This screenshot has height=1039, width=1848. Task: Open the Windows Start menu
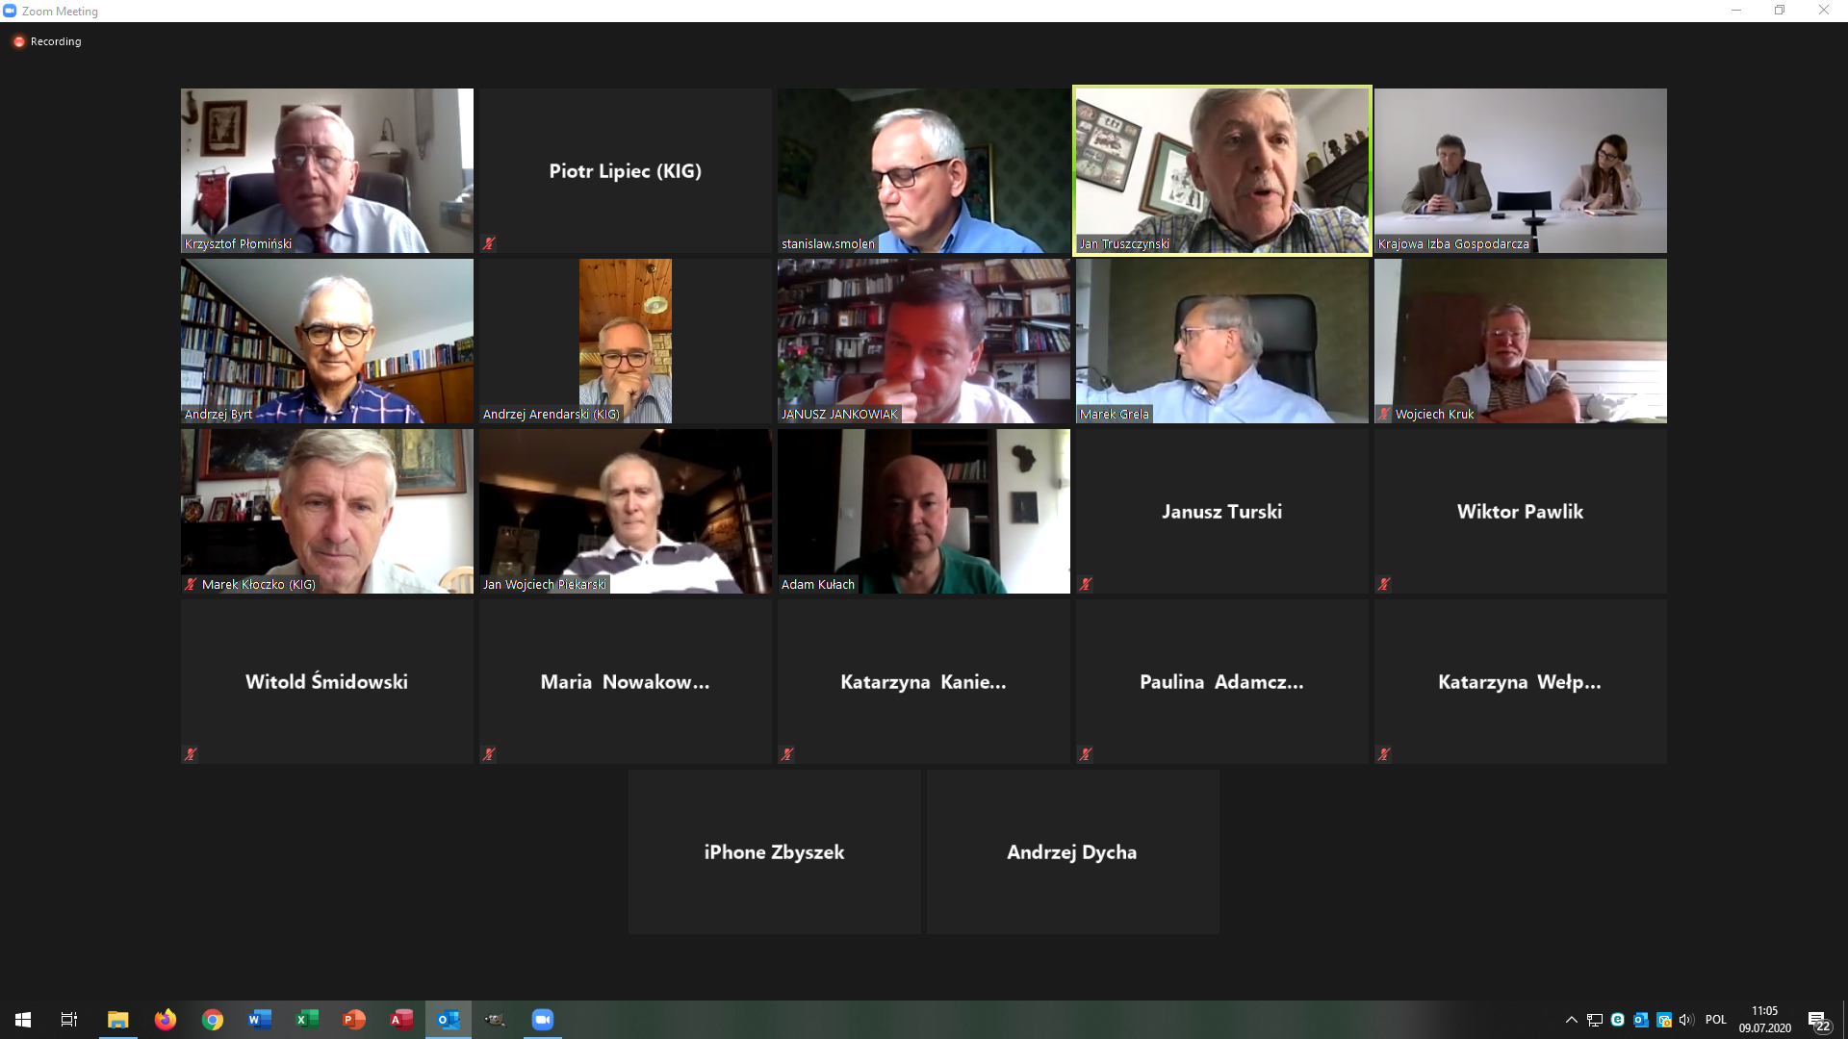(23, 1020)
